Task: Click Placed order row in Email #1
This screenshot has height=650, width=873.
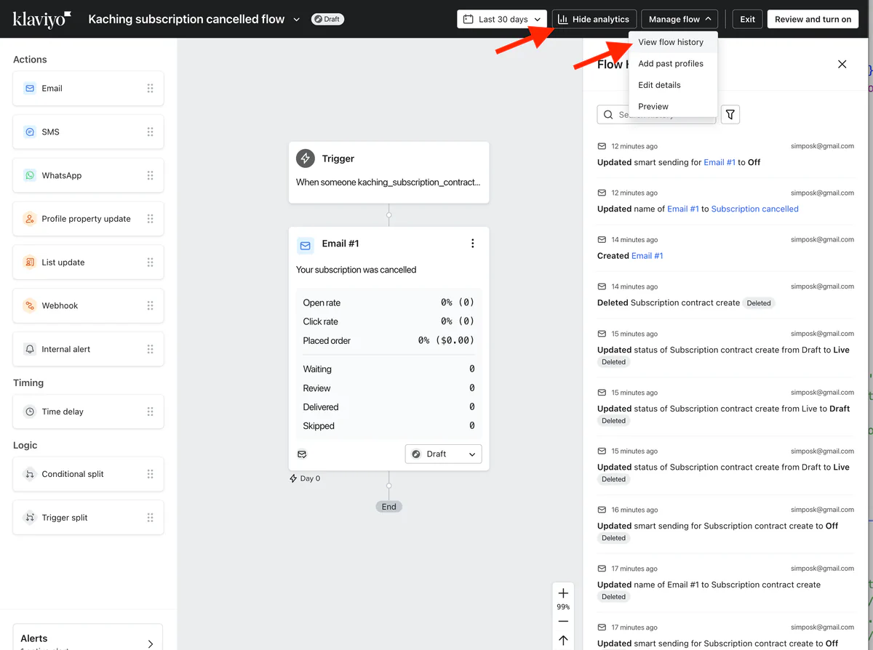Action: (388, 340)
